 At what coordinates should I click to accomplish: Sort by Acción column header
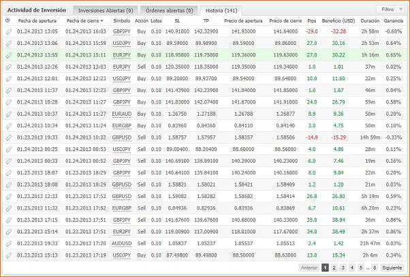(142, 20)
